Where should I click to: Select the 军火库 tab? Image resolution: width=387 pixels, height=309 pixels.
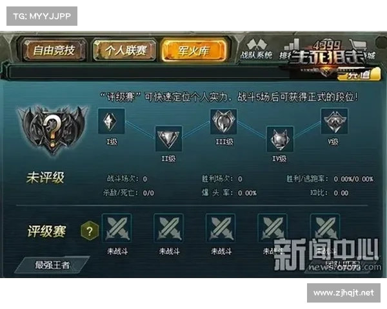tap(194, 50)
